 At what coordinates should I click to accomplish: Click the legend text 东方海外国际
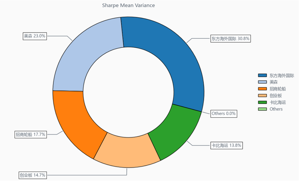pos(282,76)
